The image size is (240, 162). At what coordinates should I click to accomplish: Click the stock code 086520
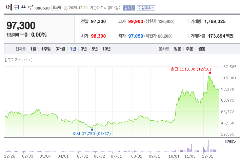tap(43, 8)
